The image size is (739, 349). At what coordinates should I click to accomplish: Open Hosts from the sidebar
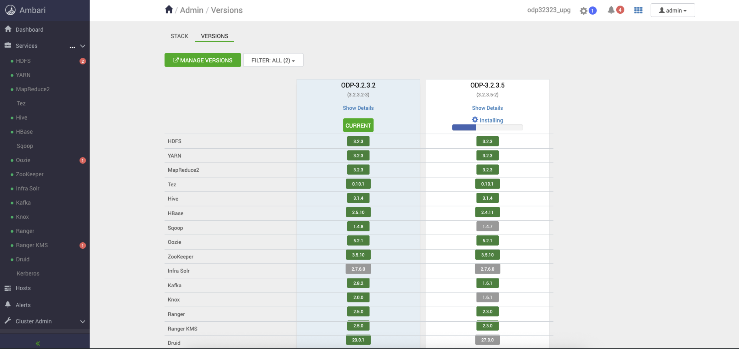(23, 288)
